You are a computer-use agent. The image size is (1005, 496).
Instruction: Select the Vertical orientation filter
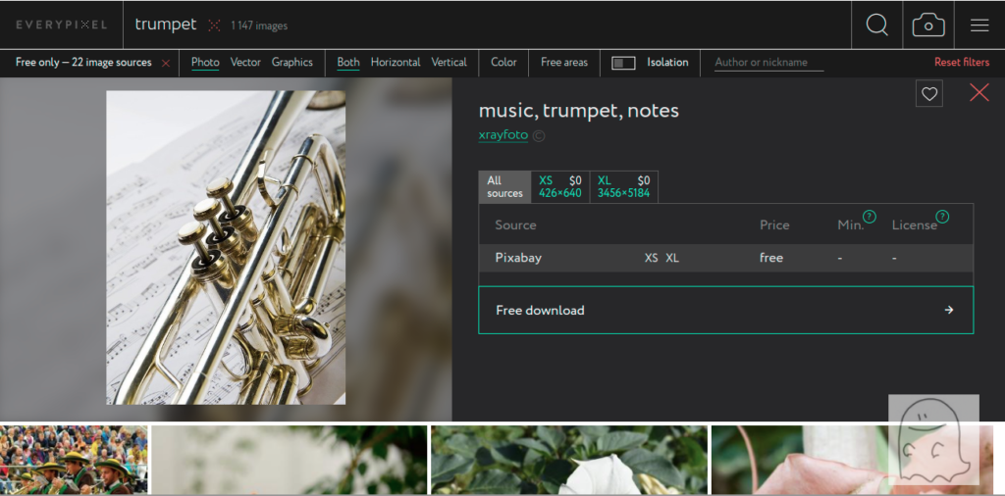(449, 63)
